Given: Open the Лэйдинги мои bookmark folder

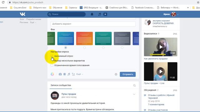Looking at the screenshot, I should 38,7.
